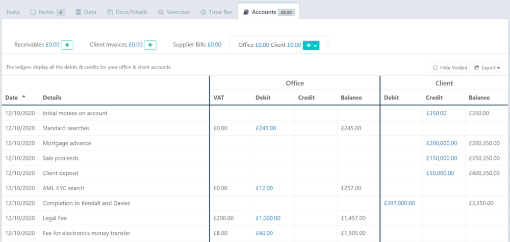This screenshot has width=510, height=242.
Task: Open the £245.00 Standard searches debit link
Action: point(266,128)
